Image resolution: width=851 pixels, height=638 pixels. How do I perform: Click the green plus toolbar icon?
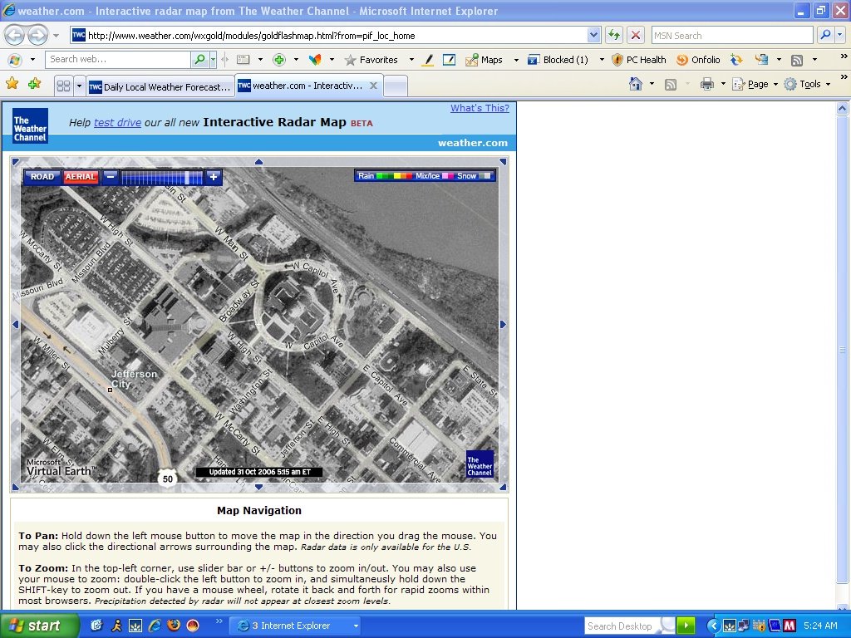(x=279, y=60)
